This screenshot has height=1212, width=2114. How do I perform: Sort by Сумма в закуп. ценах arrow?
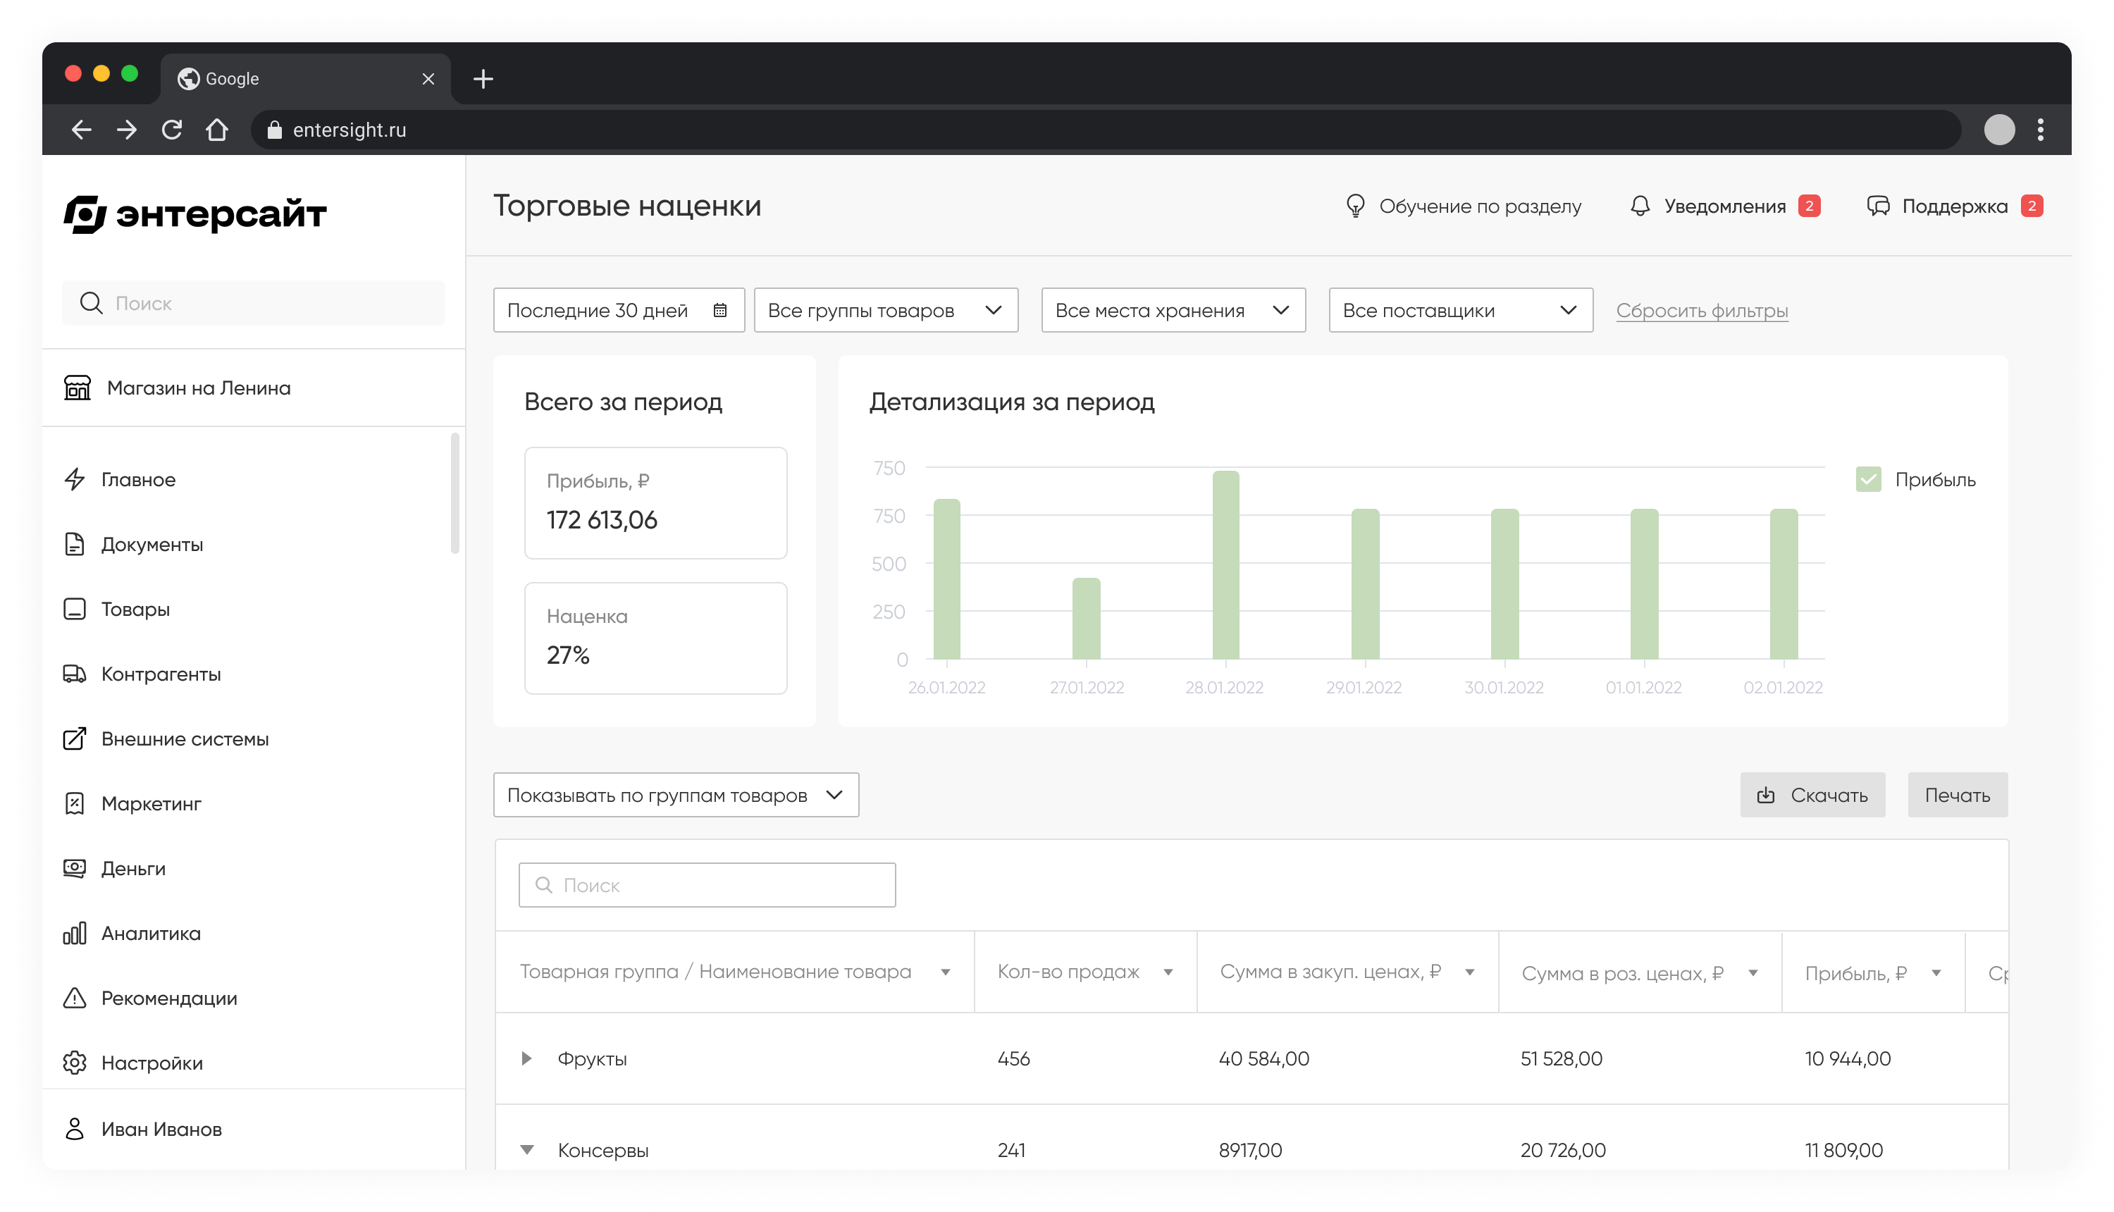(1470, 972)
